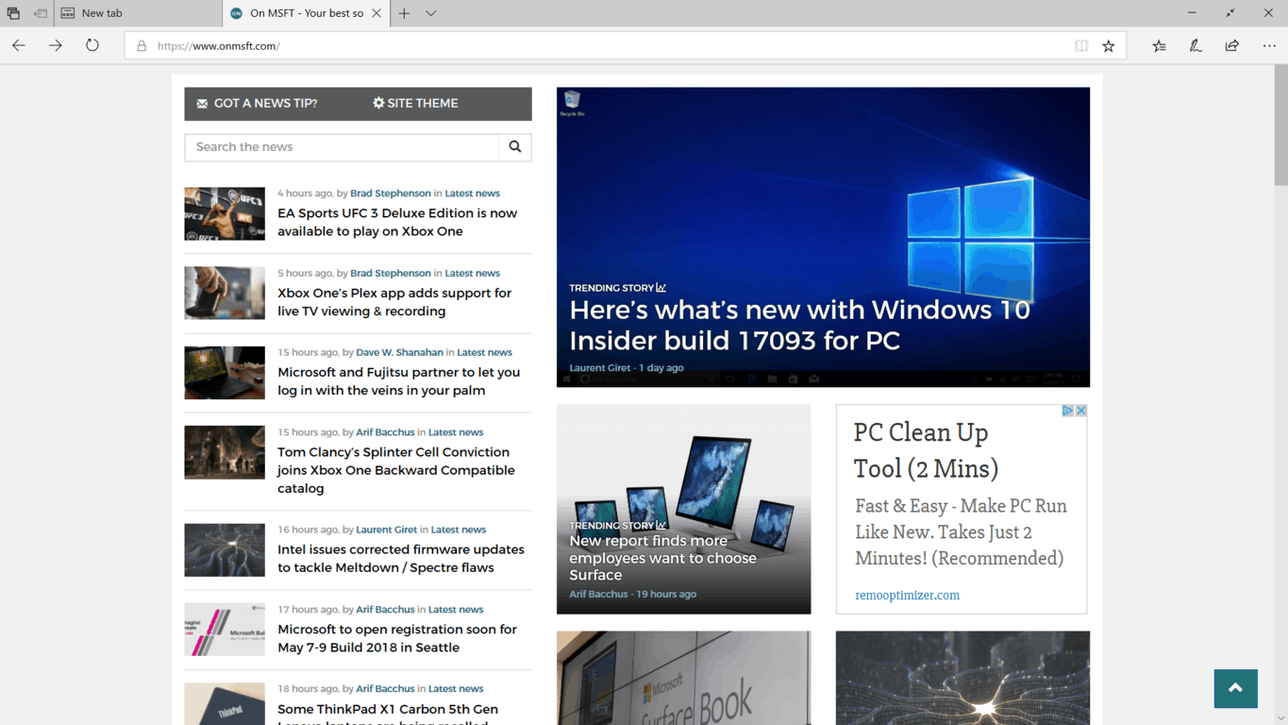Open SITE THEME settings
Screen dimensions: 1288x725
tap(415, 104)
